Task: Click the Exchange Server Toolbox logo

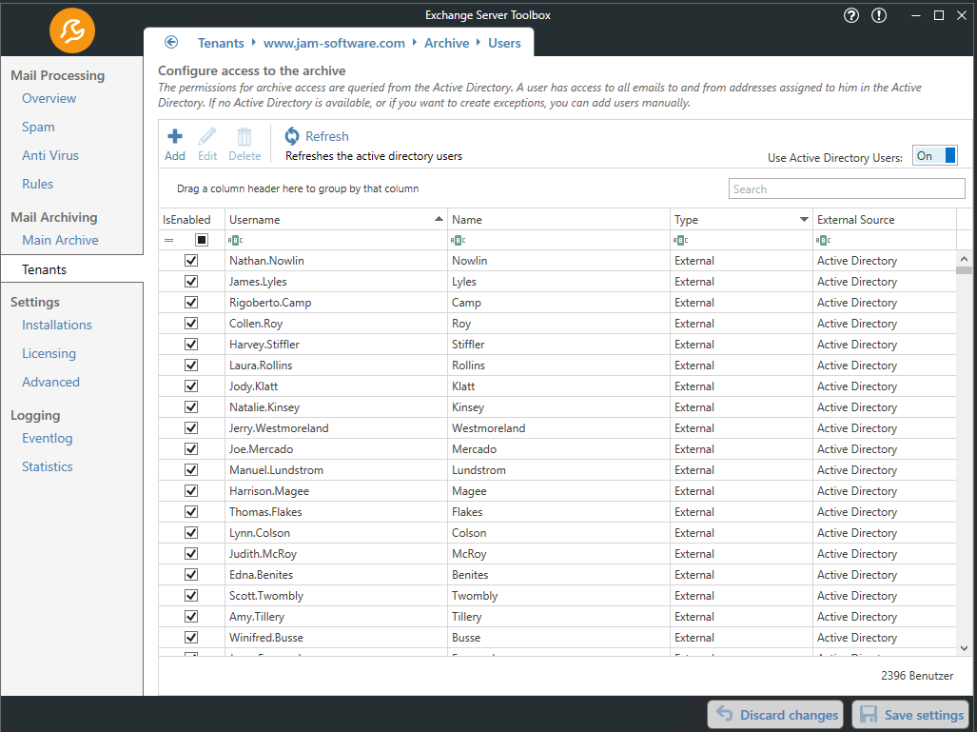Action: click(x=70, y=30)
